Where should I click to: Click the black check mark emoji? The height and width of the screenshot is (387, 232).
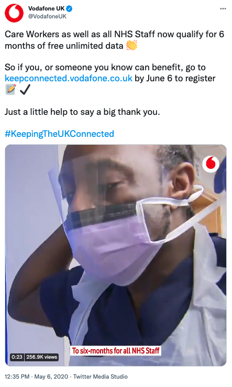point(25,89)
